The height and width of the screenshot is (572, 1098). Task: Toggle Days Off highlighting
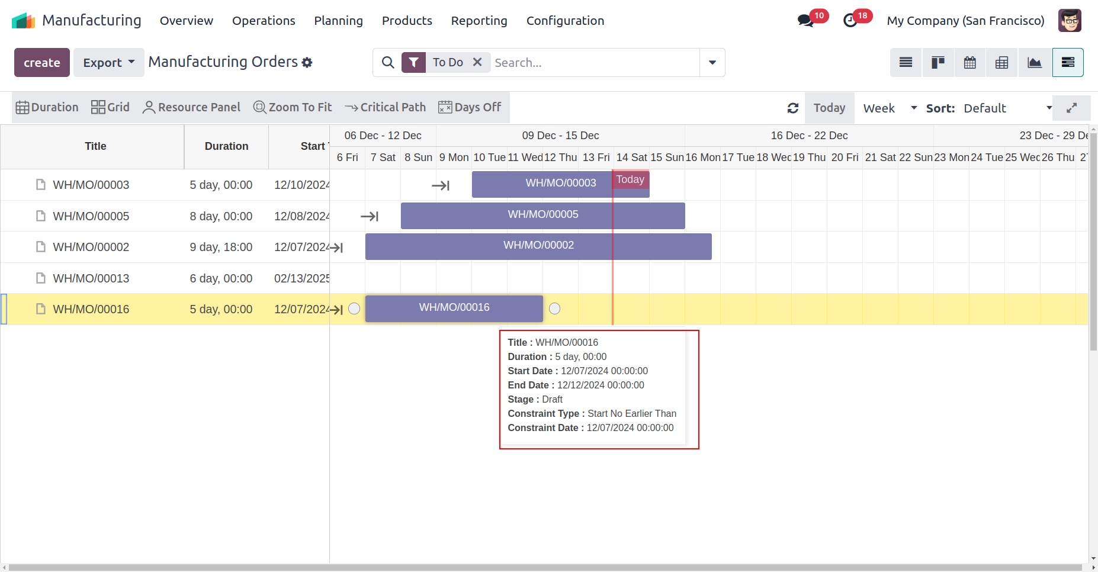[x=470, y=107]
